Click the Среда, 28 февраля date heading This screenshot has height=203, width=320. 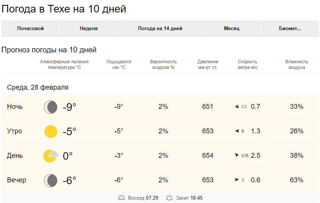pos(38,87)
